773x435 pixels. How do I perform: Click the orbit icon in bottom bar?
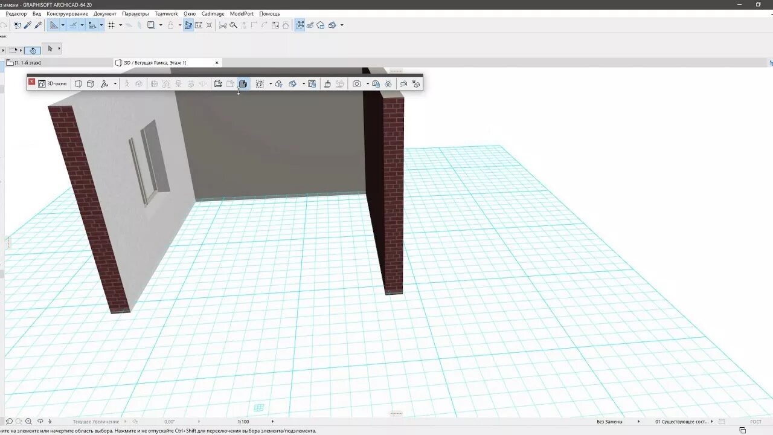click(x=40, y=422)
